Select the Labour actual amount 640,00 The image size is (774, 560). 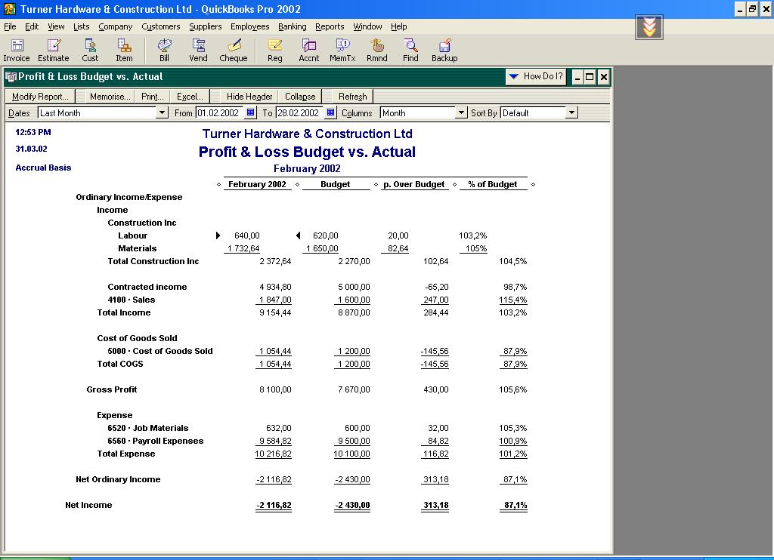[247, 235]
